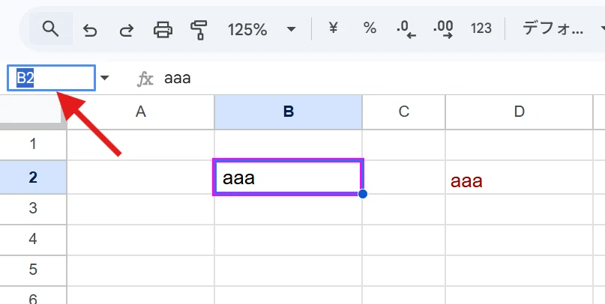Screen dimensions: 605x304
Task: Increase decimal places
Action: (443, 29)
